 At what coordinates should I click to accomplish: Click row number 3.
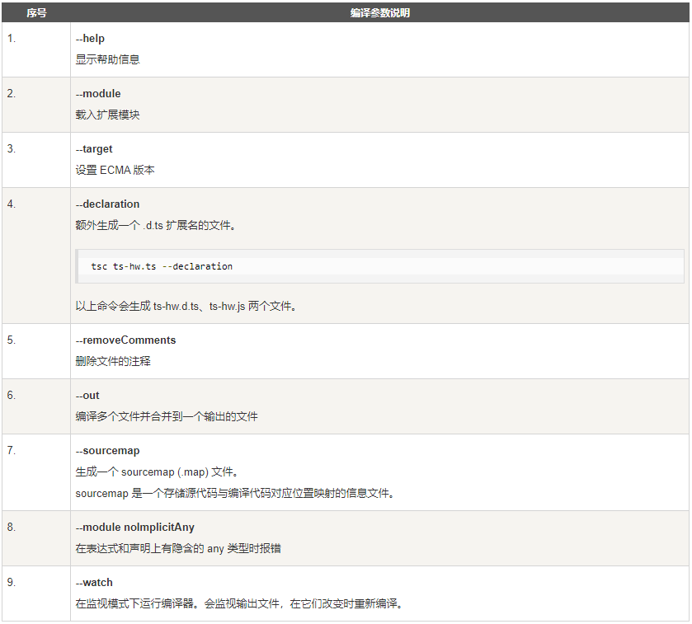coord(12,148)
